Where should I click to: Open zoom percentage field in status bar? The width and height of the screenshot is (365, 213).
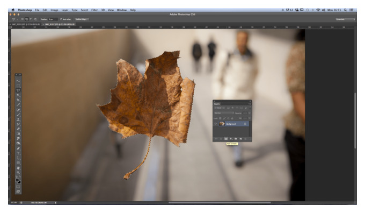tap(14, 202)
